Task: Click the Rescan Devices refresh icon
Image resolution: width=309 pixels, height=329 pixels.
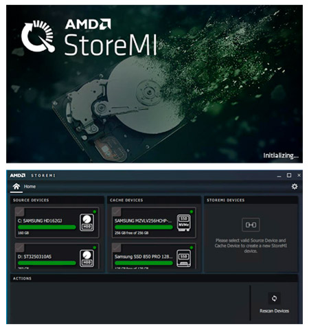Action: 274,298
